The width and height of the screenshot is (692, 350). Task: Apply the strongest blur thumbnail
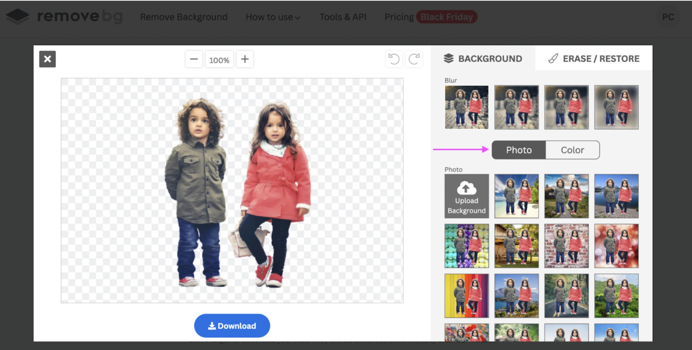click(x=616, y=107)
